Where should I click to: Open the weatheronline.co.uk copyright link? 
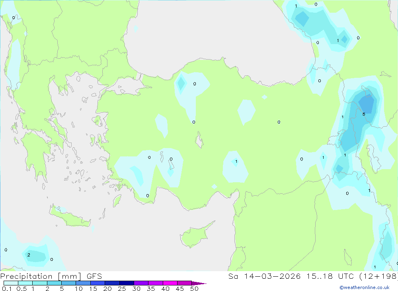(x=365, y=287)
